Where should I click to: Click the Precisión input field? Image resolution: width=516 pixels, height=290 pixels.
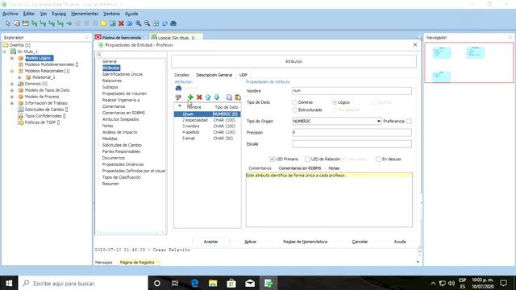pyautogui.click(x=352, y=132)
